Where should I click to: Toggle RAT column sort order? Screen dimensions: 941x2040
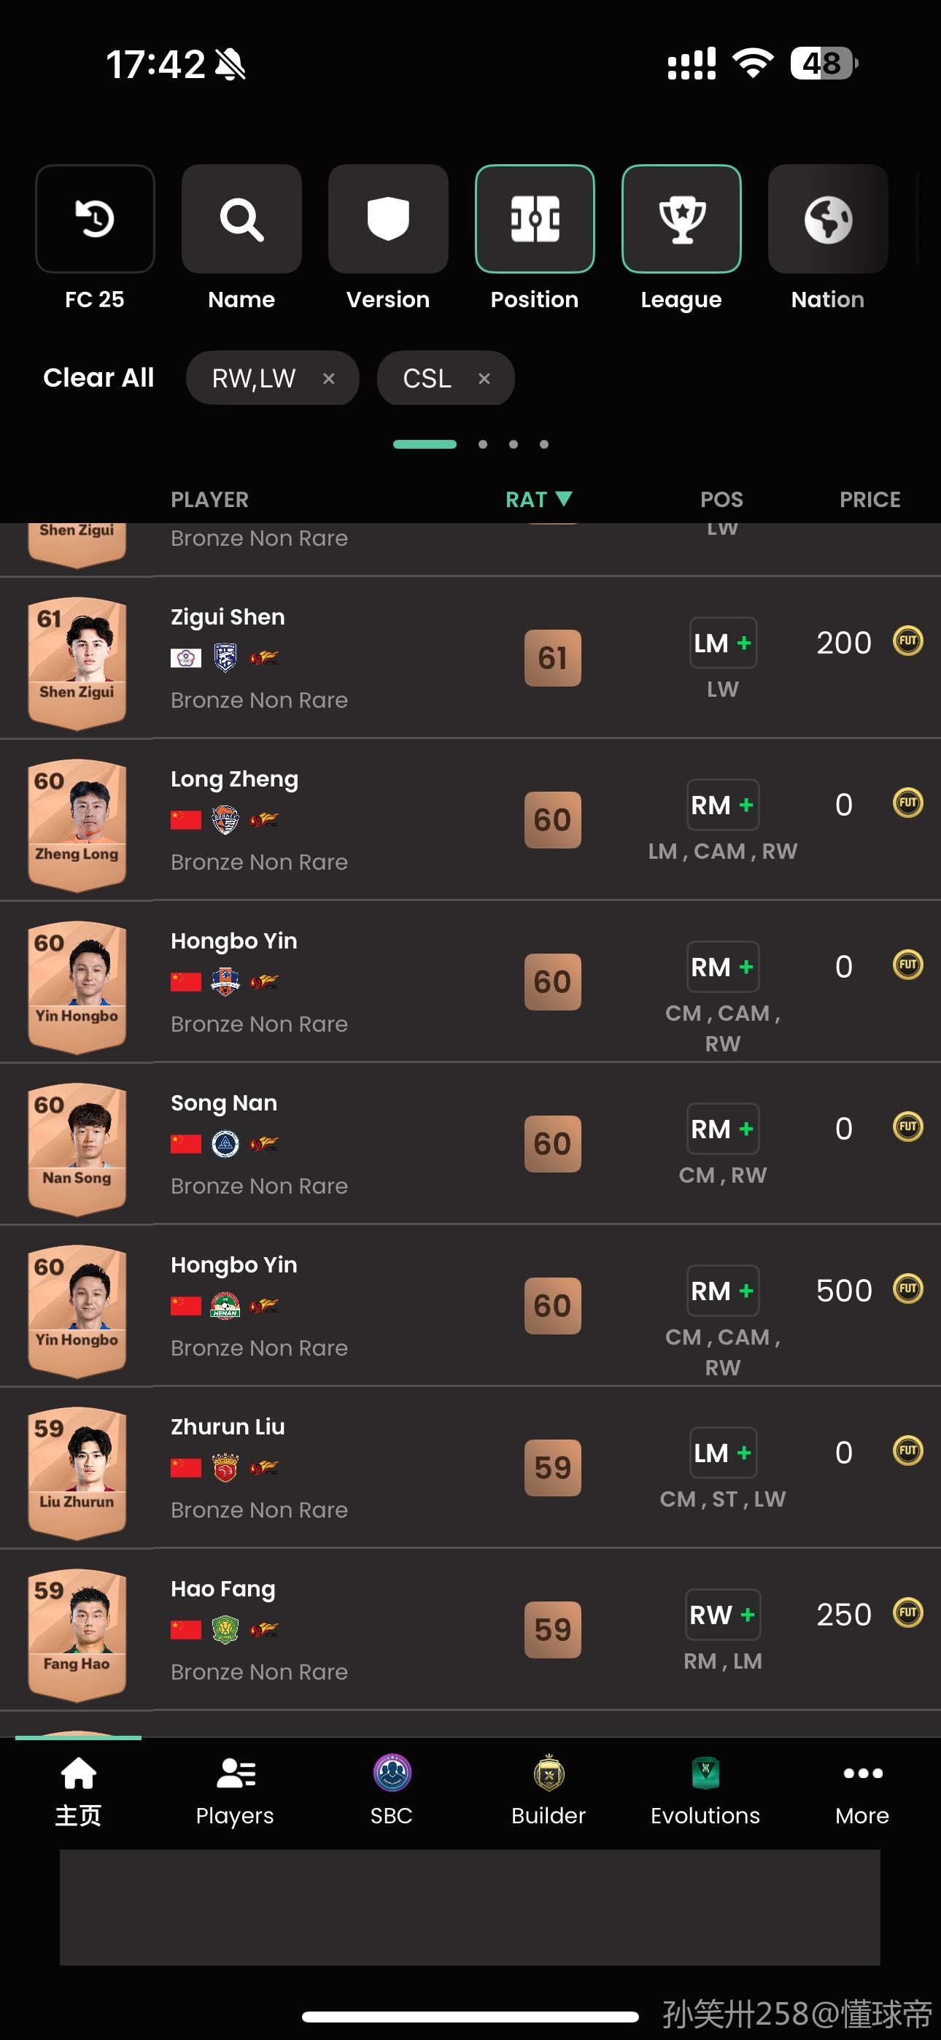538,500
